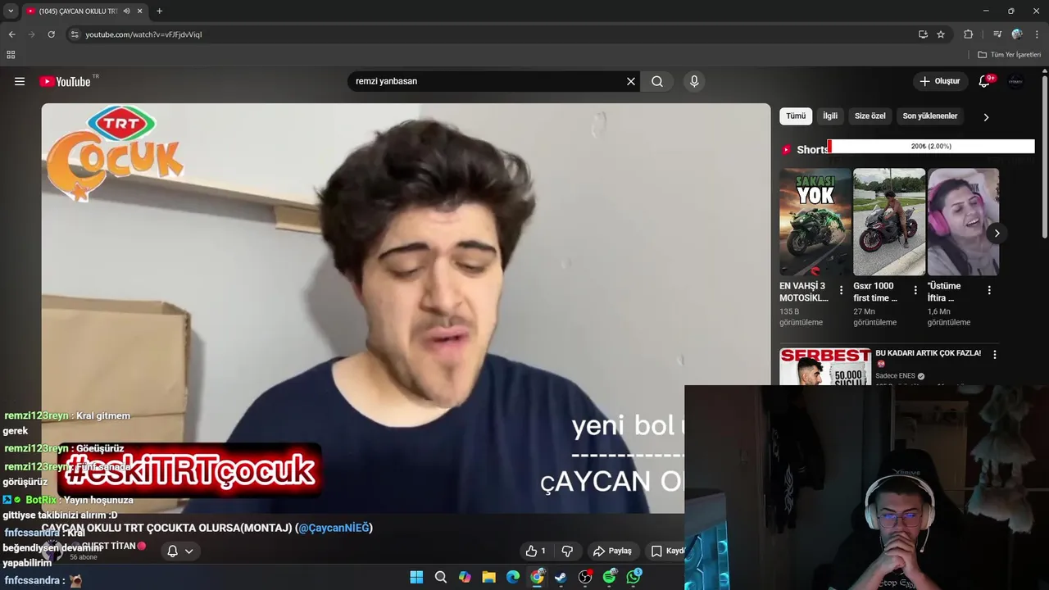Open the YouTube guide hamburger menu
Image resolution: width=1049 pixels, height=590 pixels.
(x=20, y=81)
